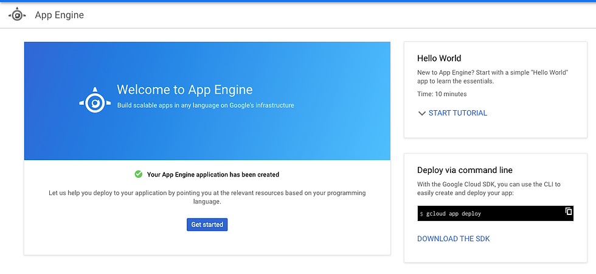
Task: Click the copy command icon
Action: (x=569, y=211)
